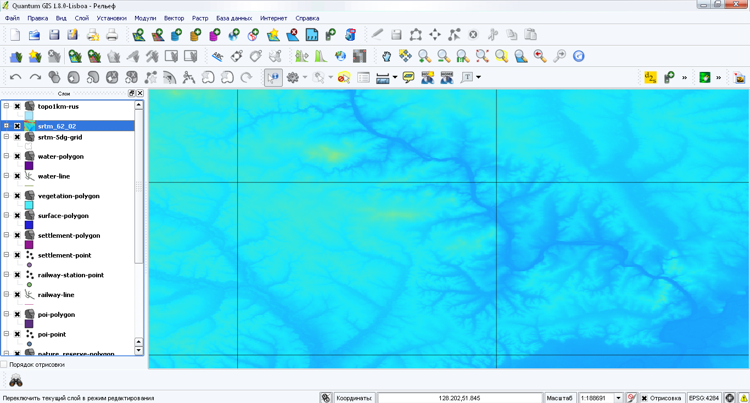
Task: Activate the Identify Features tool
Action: pos(273,77)
